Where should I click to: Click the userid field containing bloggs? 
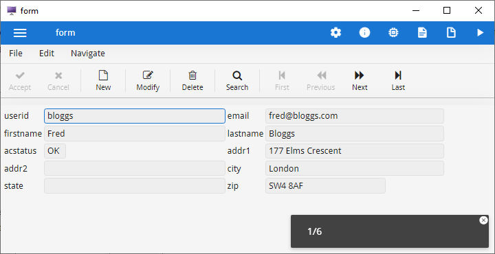135,116
